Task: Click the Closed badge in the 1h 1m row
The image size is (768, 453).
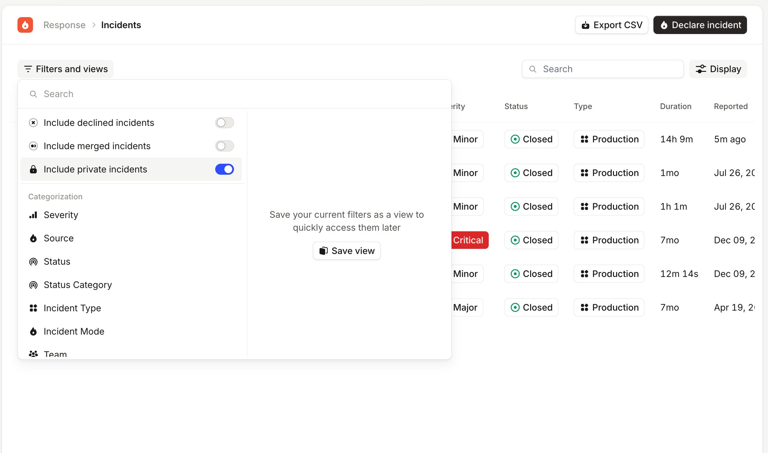Action: [x=531, y=206]
